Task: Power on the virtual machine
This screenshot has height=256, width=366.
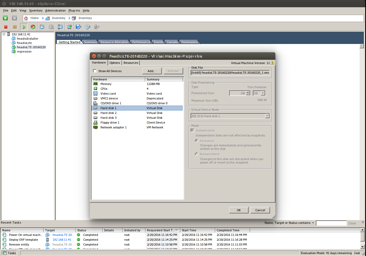Action: (x=24, y=27)
